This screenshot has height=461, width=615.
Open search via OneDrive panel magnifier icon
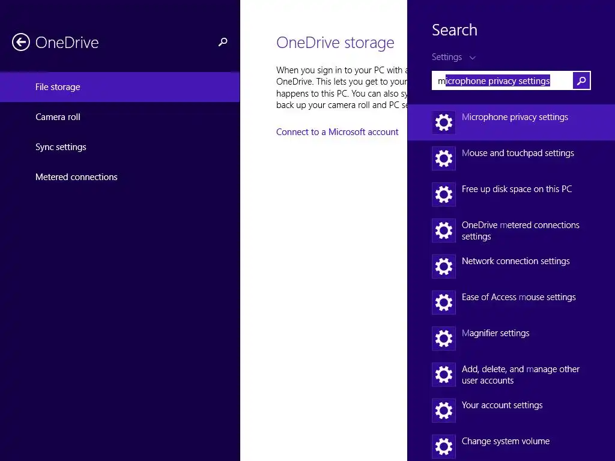(223, 42)
